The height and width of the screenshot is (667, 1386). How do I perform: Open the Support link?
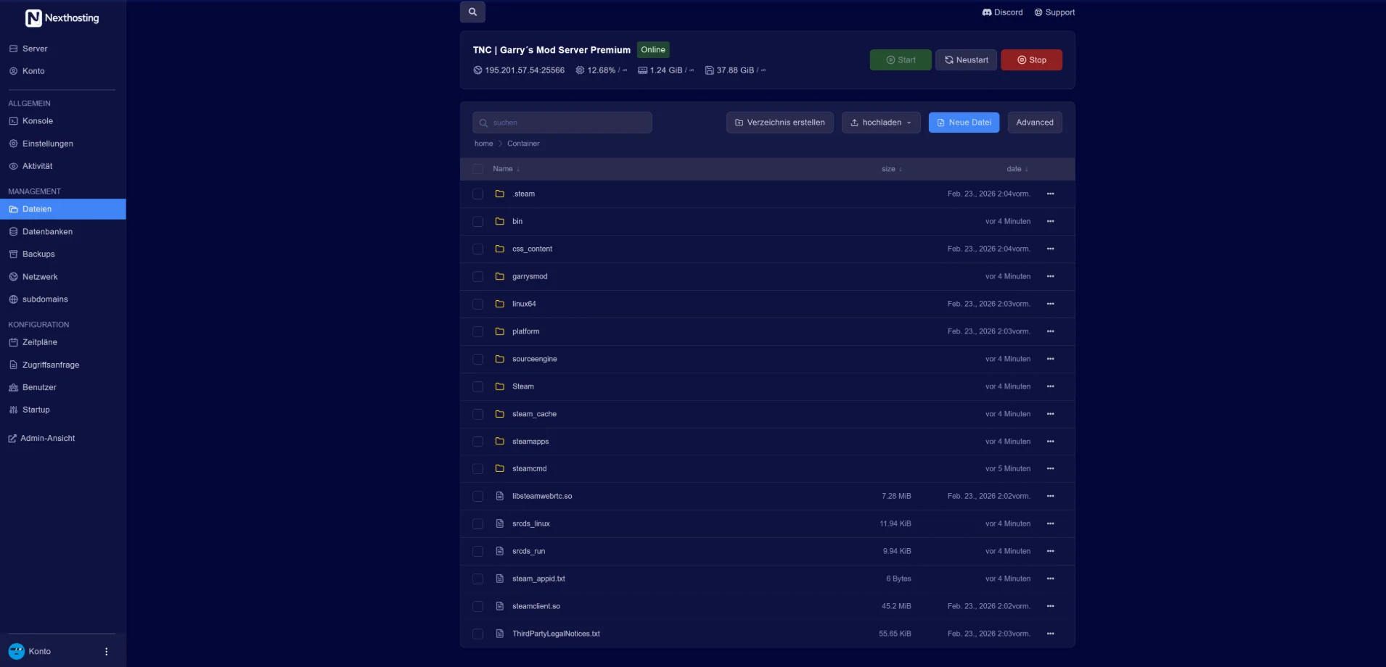(x=1054, y=12)
